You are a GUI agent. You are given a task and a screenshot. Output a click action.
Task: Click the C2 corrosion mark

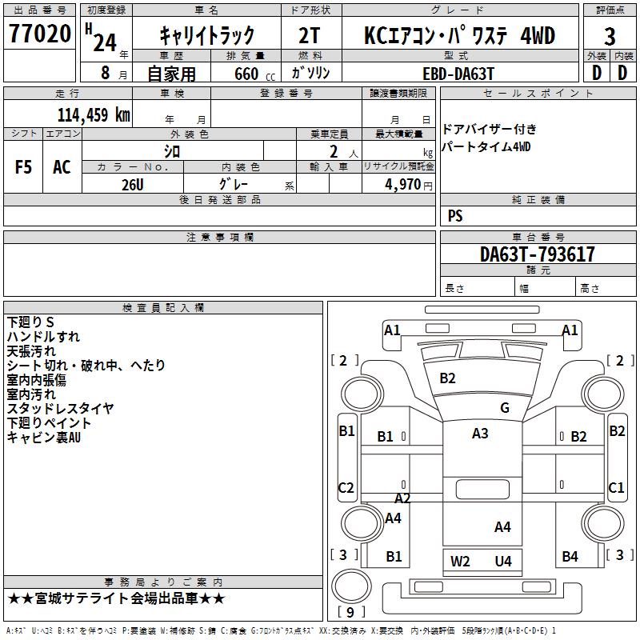point(346,487)
